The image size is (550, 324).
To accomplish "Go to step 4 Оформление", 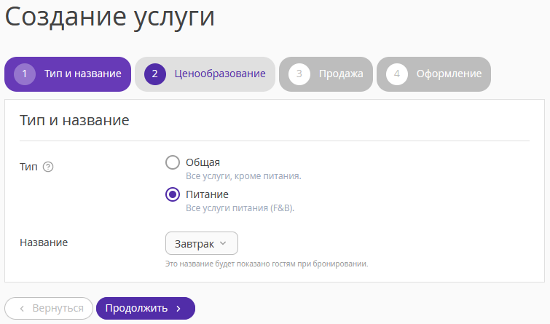I will point(433,74).
